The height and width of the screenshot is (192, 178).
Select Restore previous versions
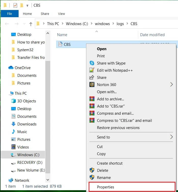(x=131, y=127)
